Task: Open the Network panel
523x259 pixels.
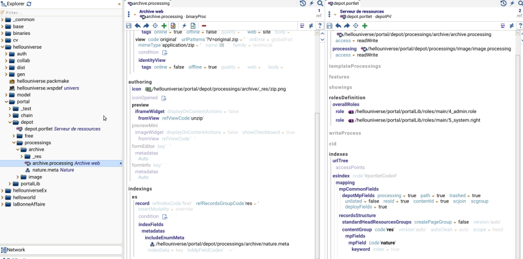Action: coord(16,249)
